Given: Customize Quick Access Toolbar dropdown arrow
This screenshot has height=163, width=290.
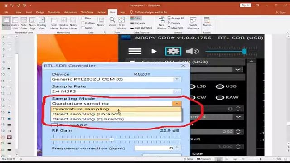Looking at the screenshot, I should [x=30, y=5].
